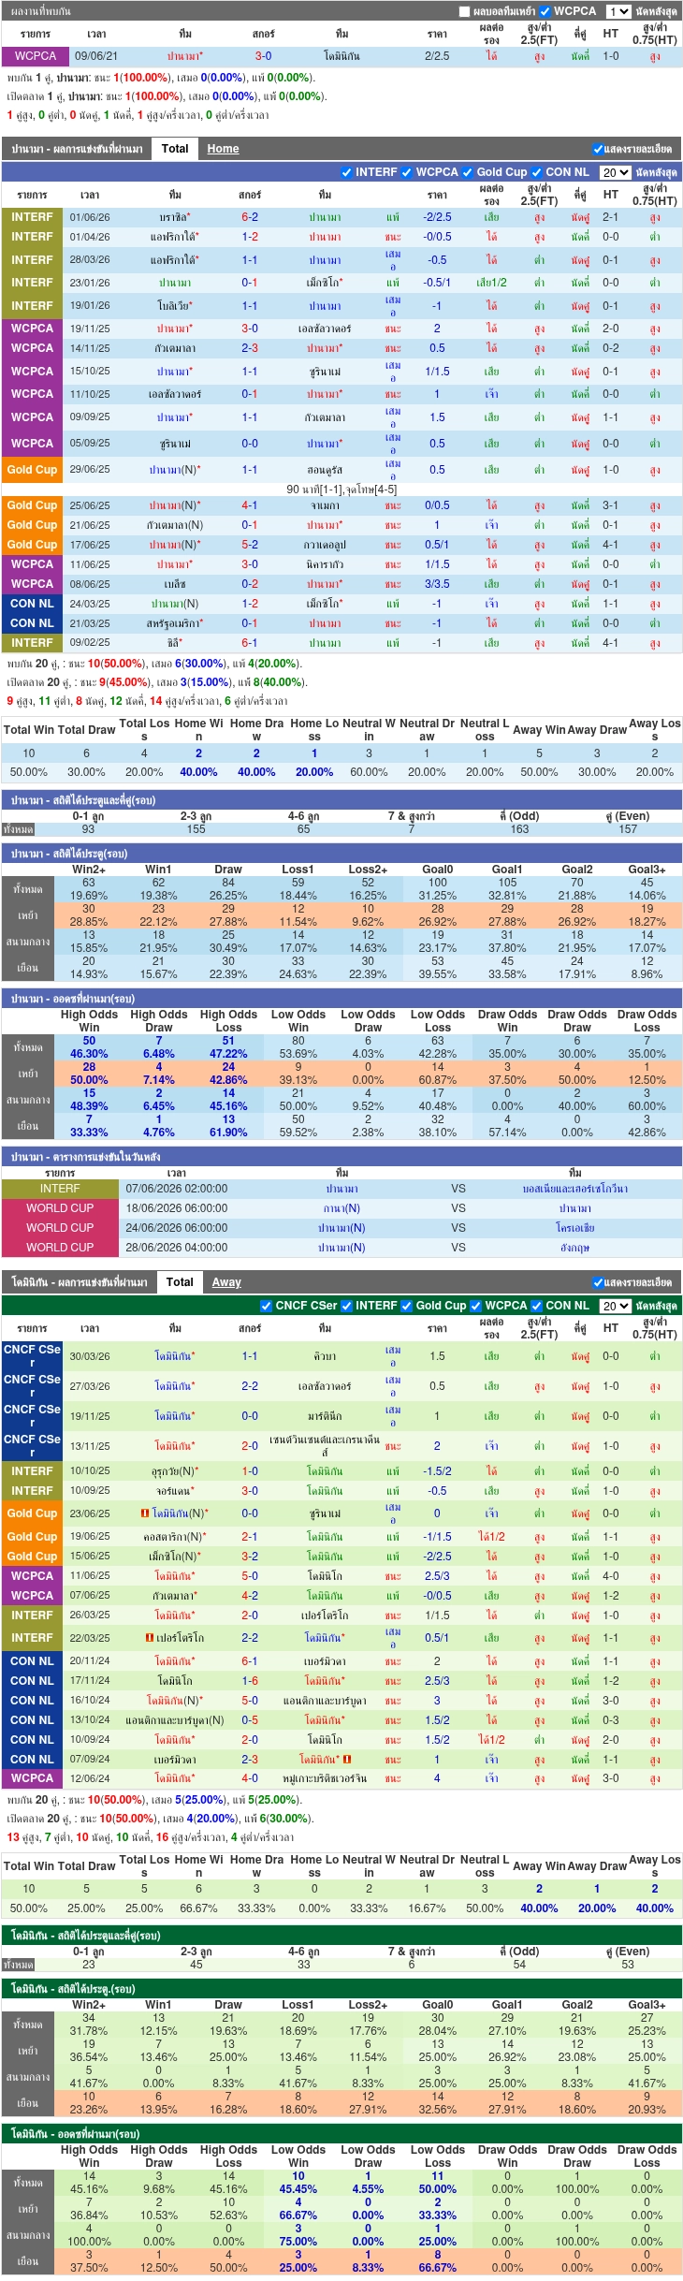The width and height of the screenshot is (683, 2281).
Task: Uncheck CON NL filter in โดมินิกัน section
Action: 537,1306
